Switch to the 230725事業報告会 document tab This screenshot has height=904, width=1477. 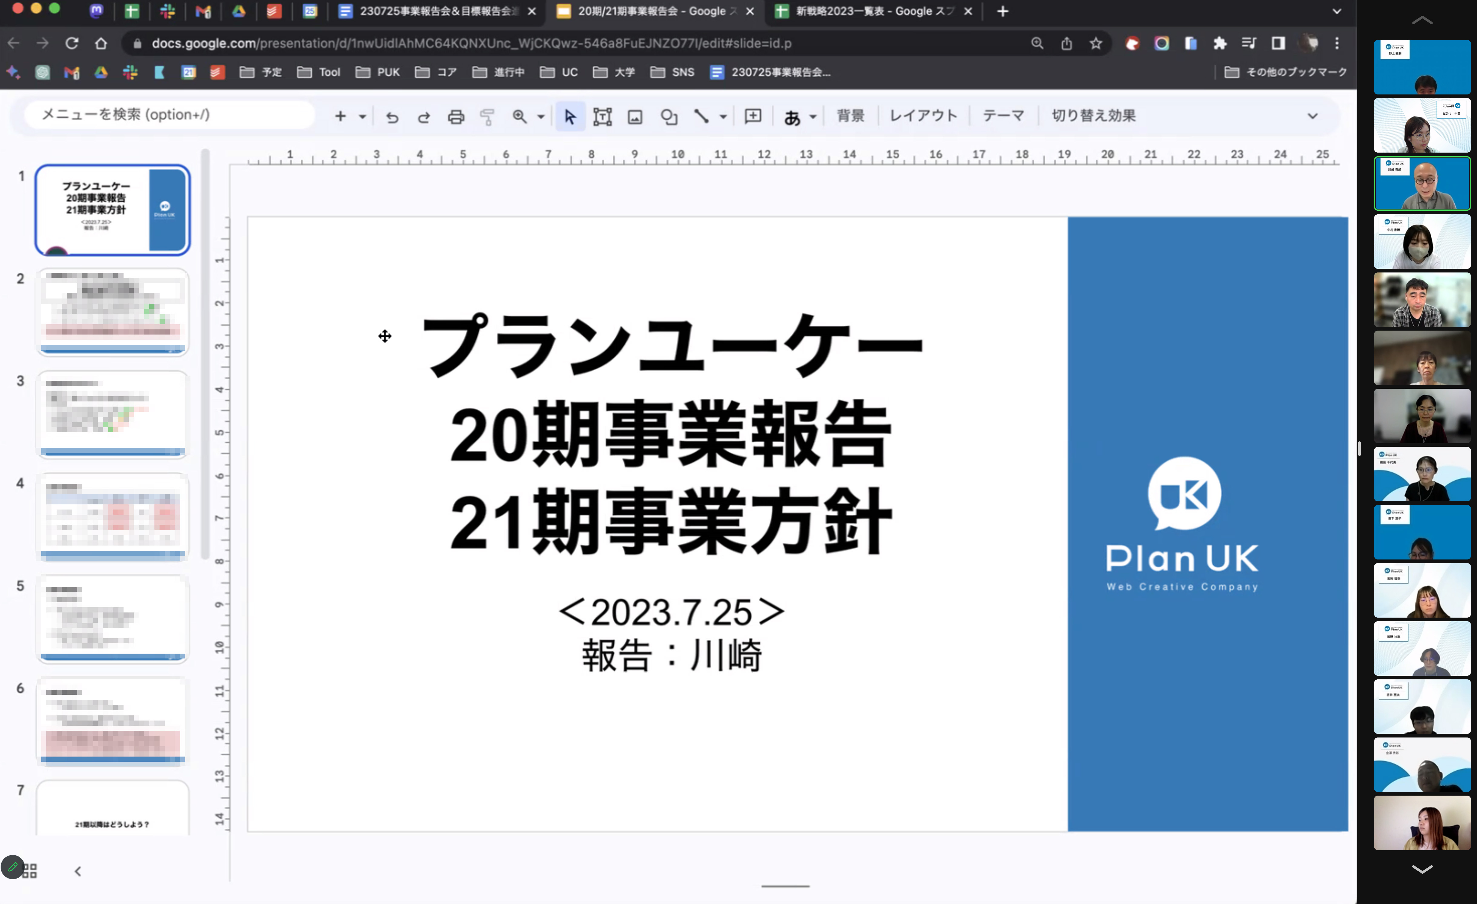point(438,12)
